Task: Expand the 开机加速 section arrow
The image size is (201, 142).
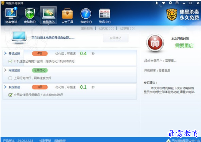Action: coord(5,53)
